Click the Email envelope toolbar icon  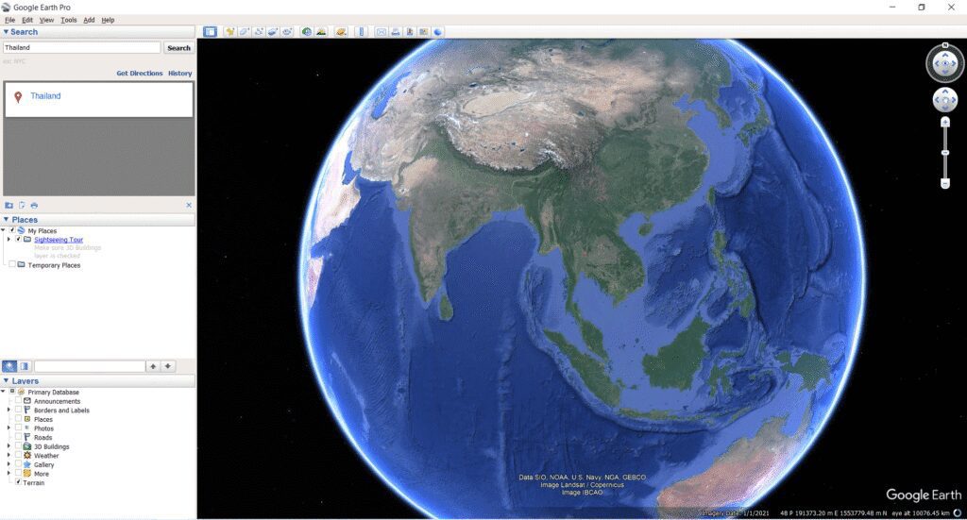(382, 31)
